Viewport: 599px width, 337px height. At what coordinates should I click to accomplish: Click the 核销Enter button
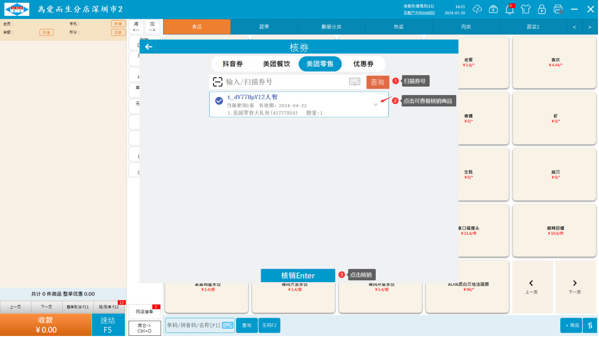click(x=298, y=276)
